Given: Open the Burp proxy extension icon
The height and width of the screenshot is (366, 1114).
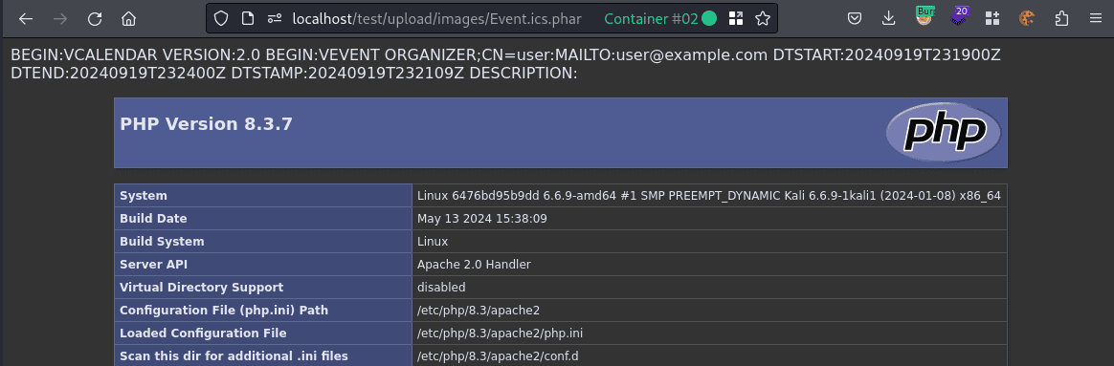Looking at the screenshot, I should [x=924, y=17].
